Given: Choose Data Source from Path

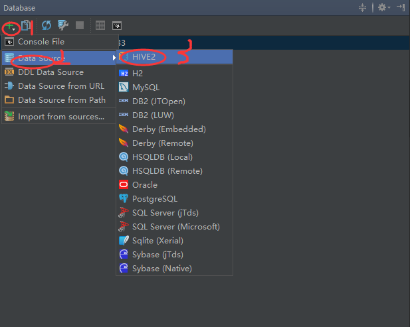Looking at the screenshot, I should (x=59, y=100).
